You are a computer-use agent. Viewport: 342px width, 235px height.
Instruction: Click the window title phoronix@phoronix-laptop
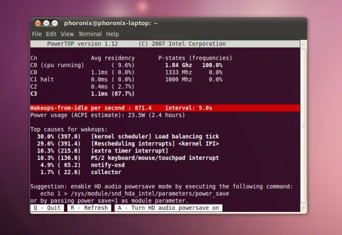111,23
